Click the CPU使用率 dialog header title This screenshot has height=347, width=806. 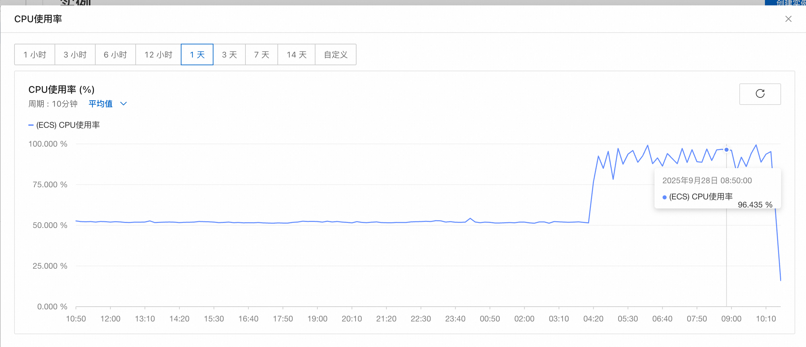pyautogui.click(x=38, y=19)
